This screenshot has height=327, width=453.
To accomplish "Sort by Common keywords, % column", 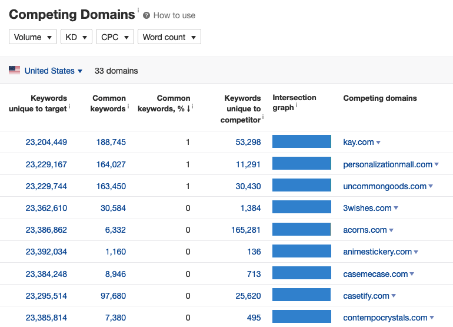I will tap(164, 103).
